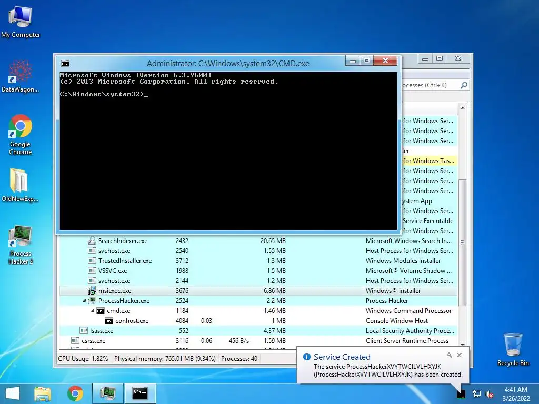Maximize the CMD window
Screen dimensions: 539x404
pos(367,60)
